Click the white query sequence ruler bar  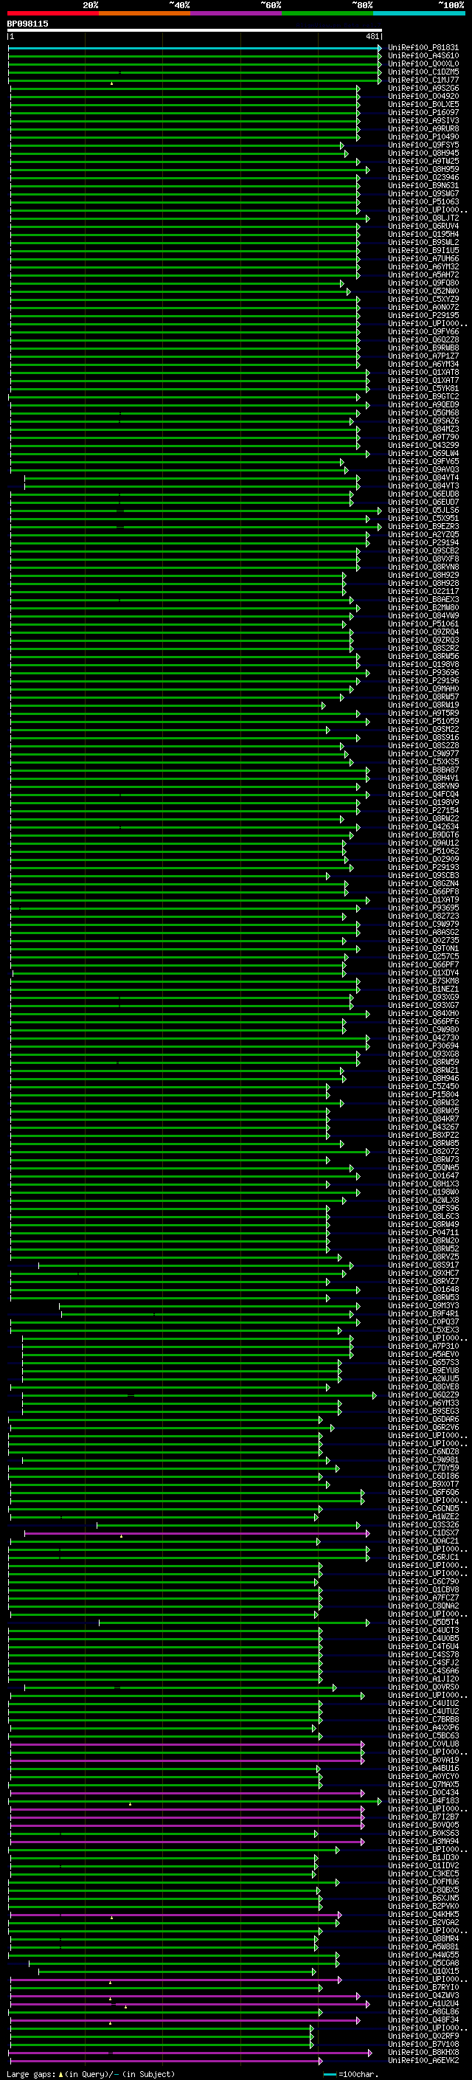195,30
